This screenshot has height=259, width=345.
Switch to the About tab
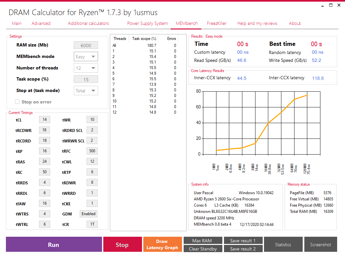295,23
